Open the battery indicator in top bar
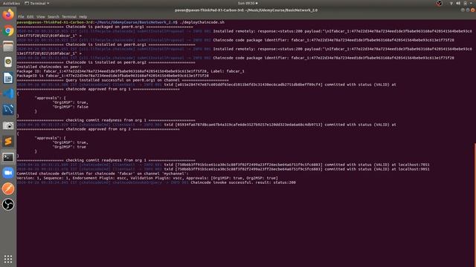 tap(465, 3)
